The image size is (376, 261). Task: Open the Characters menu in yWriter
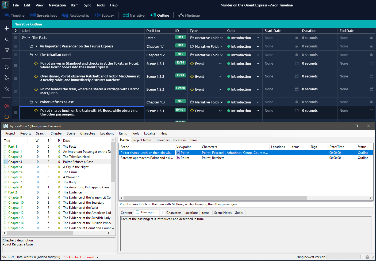pos(88,133)
